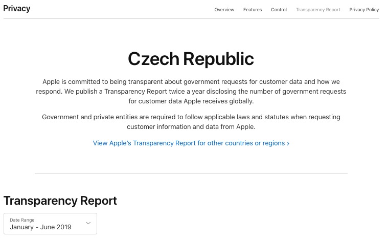Select Transparency Report in top navigation
The width and height of the screenshot is (388, 239).
pos(318,10)
